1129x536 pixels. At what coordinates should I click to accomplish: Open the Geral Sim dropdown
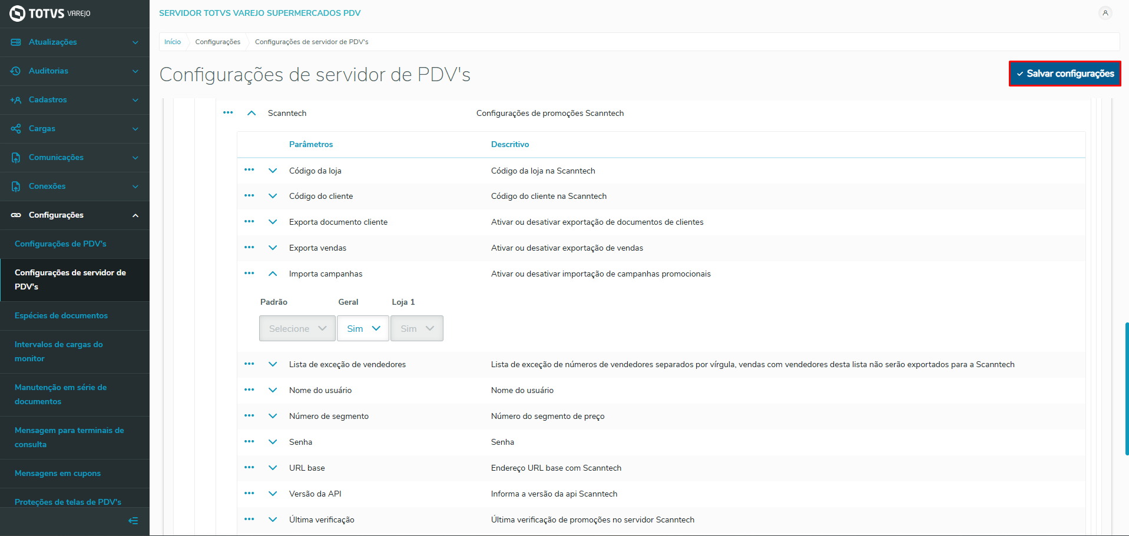363,328
